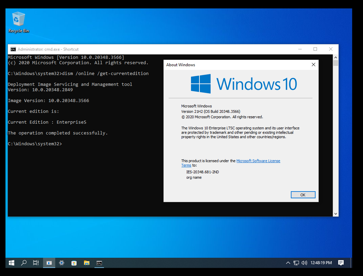
Task: Open Task View on the taskbar
Action: [36, 263]
